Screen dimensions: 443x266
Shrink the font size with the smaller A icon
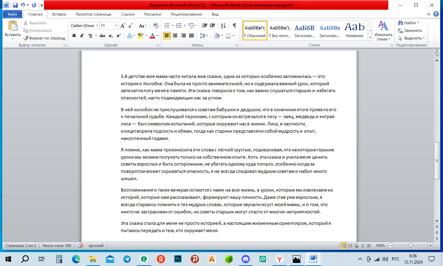pyautogui.click(x=130, y=26)
